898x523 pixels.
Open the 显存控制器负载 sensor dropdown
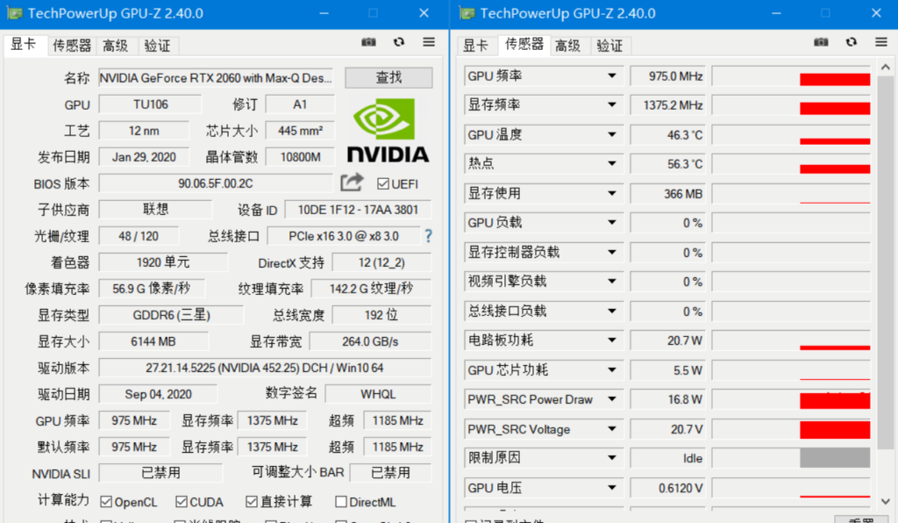point(611,252)
